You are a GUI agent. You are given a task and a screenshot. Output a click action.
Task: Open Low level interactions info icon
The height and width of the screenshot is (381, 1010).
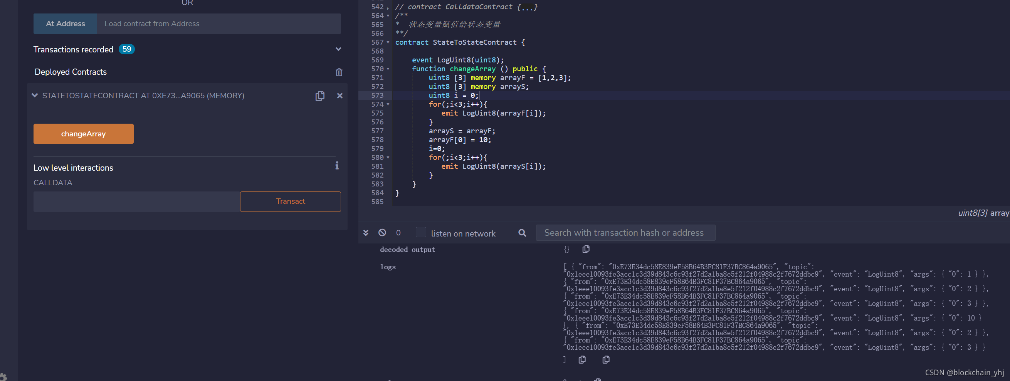(337, 165)
